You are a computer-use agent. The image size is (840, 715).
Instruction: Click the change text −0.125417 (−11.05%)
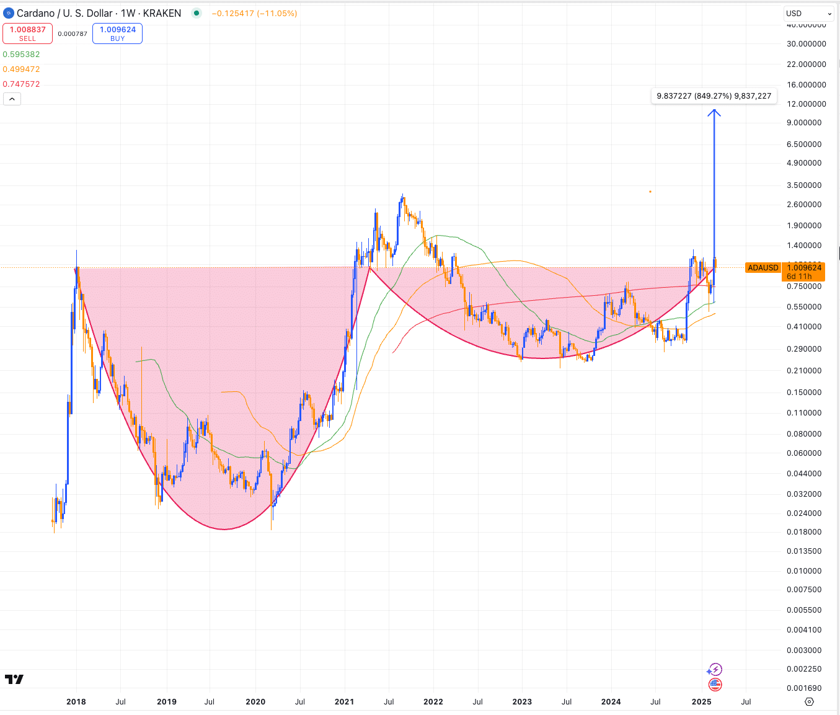pos(254,13)
